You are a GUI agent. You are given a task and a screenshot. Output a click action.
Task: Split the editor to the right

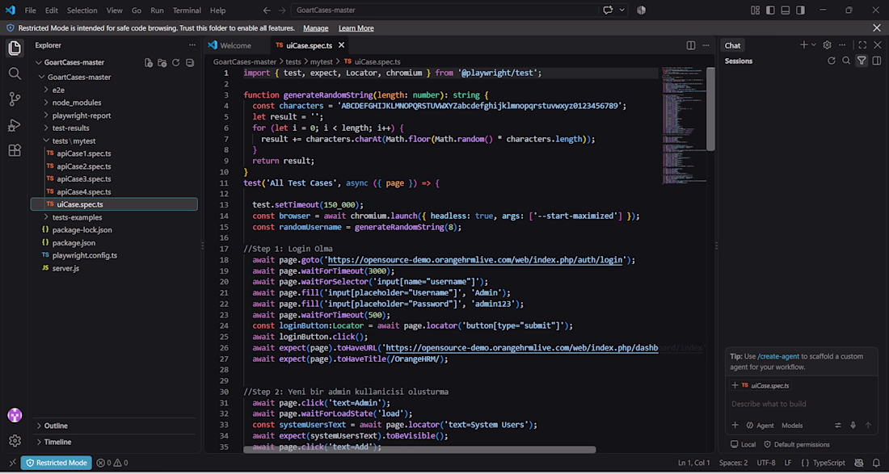(x=690, y=45)
